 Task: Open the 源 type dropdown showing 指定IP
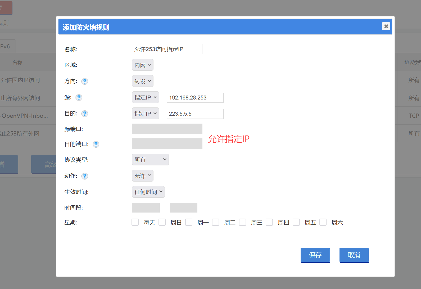point(145,97)
